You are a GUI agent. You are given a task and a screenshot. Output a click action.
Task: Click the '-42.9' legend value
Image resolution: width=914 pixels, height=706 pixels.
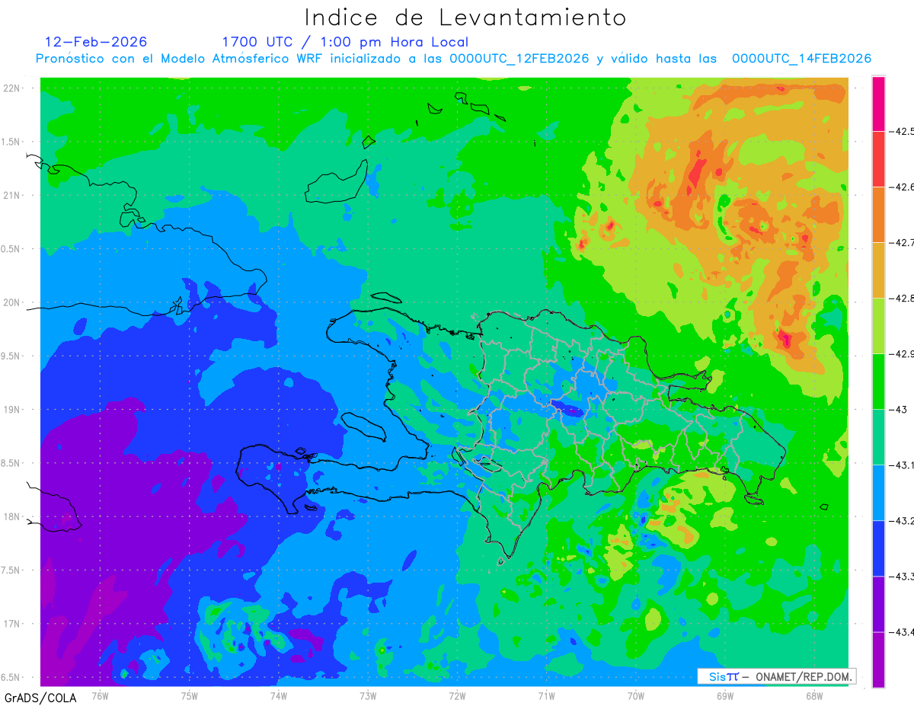coord(902,354)
